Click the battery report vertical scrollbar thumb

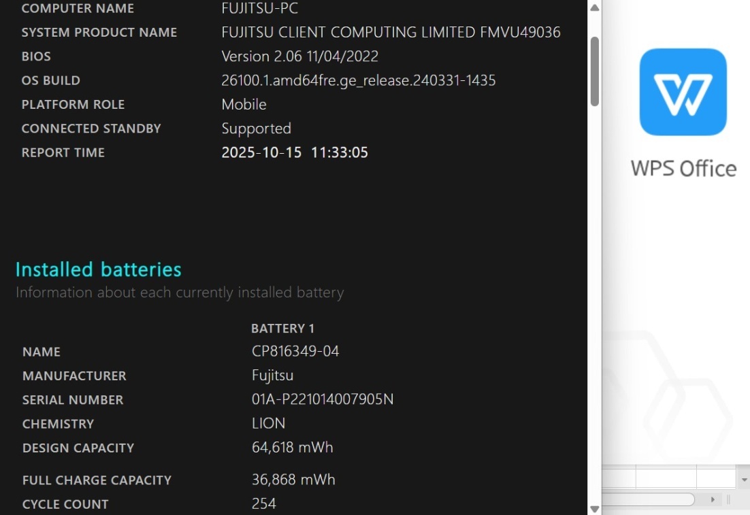click(594, 71)
